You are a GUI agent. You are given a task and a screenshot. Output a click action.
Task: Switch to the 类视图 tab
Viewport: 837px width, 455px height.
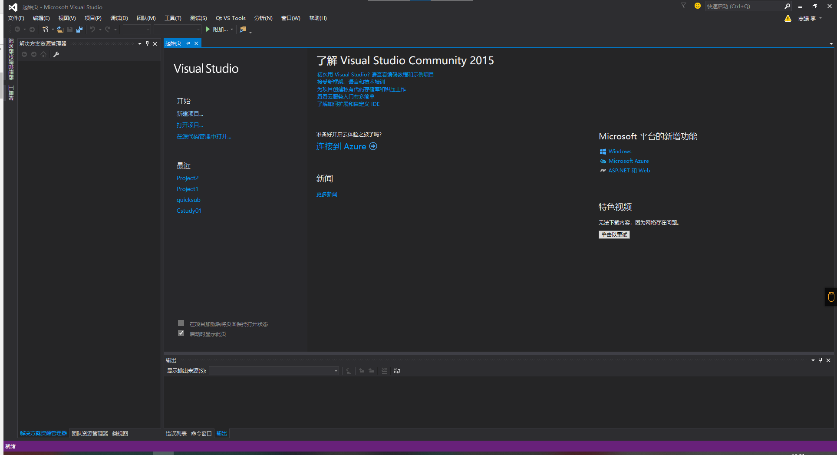[x=120, y=433]
